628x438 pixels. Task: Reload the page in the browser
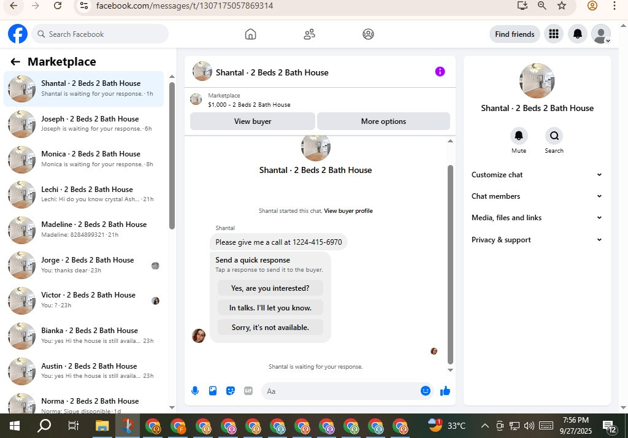pos(58,6)
